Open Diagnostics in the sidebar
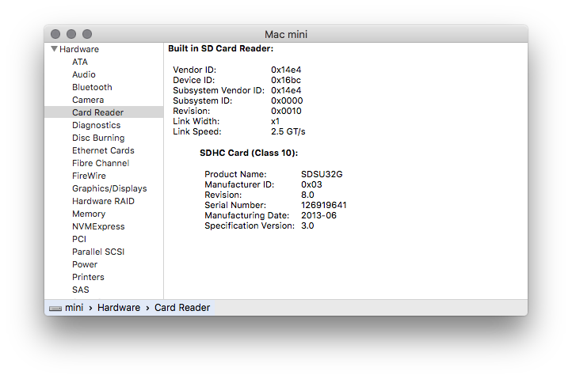The width and height of the screenshot is (572, 379). 97,125
